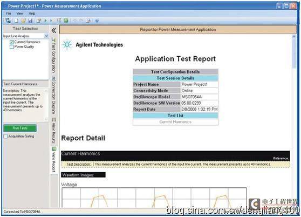Switch to the Connection Diagram vertical tab
The width and height of the screenshot is (301, 217).
[54, 96]
